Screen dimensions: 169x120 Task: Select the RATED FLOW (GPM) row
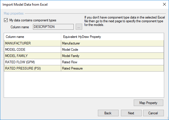[x=84, y=62]
